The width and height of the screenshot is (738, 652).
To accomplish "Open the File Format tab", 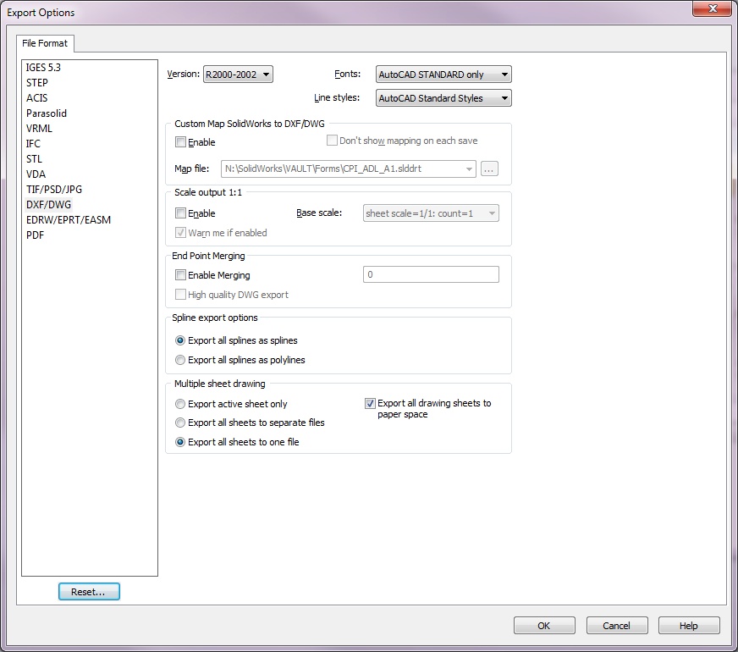I will [x=45, y=43].
